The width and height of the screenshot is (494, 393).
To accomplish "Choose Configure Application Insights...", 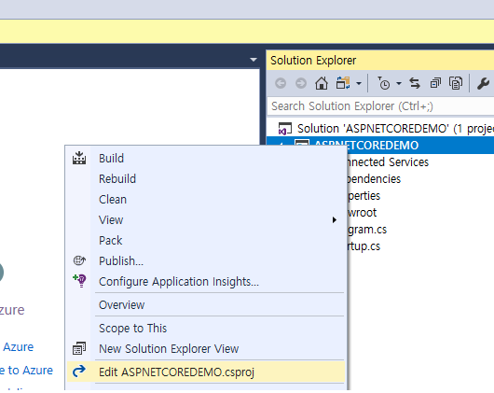I will click(206, 281).
